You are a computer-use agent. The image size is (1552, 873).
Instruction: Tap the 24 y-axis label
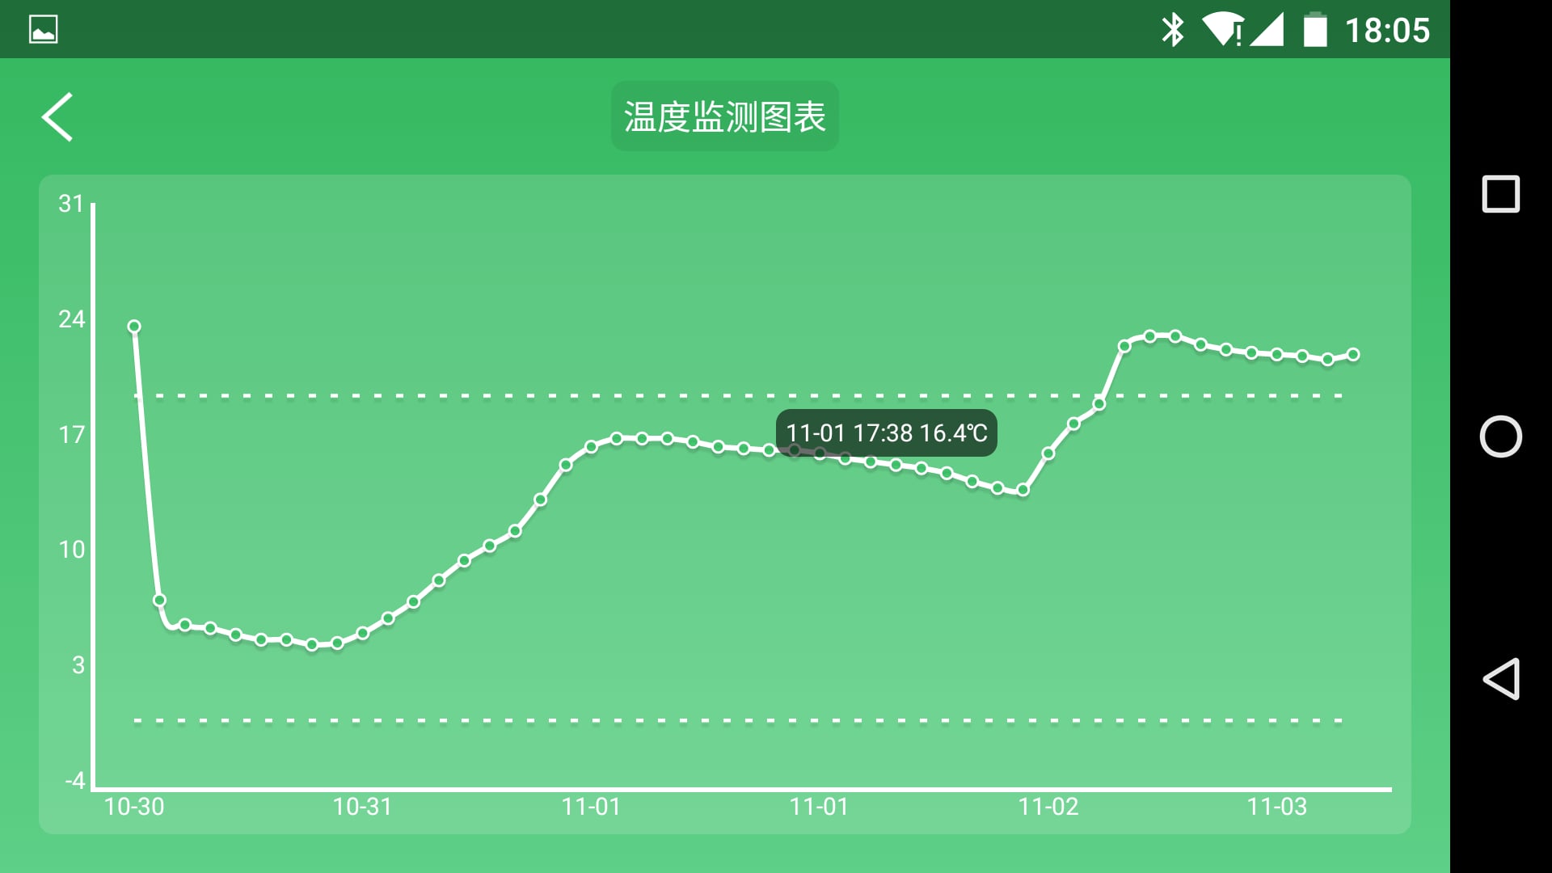click(x=71, y=319)
